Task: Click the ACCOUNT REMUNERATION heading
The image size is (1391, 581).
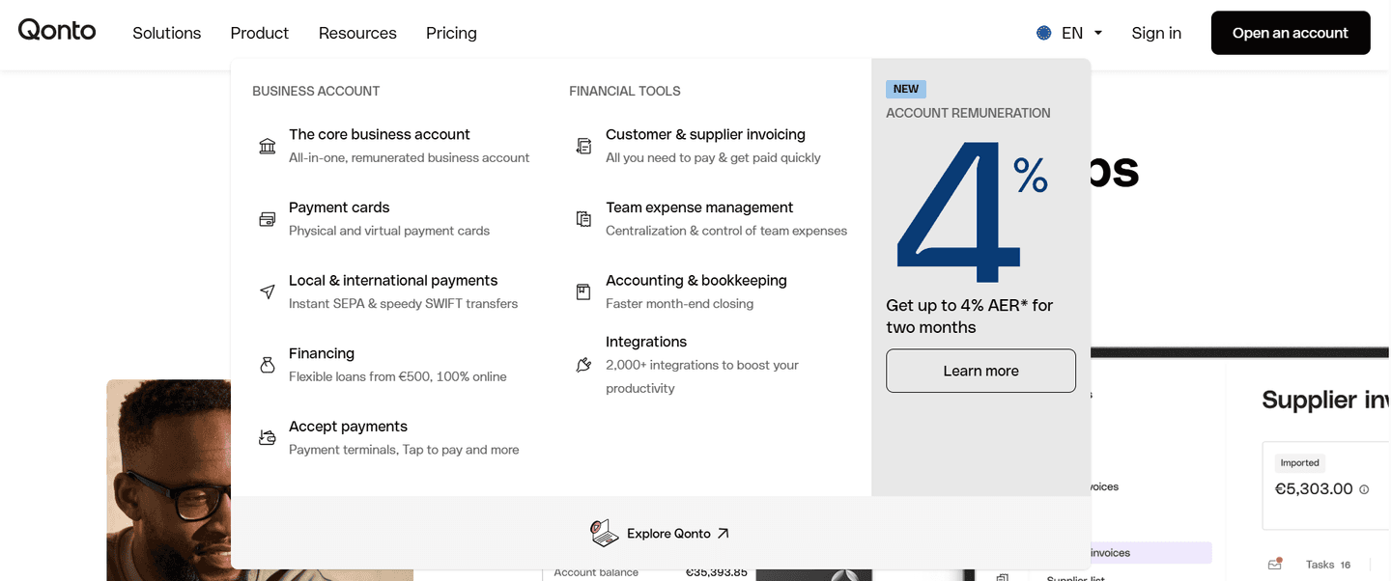Action: (x=968, y=113)
